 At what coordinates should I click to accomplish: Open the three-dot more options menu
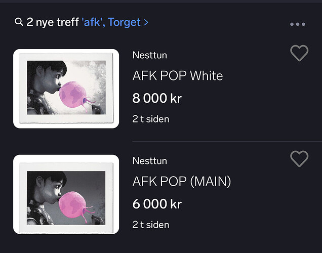298,24
